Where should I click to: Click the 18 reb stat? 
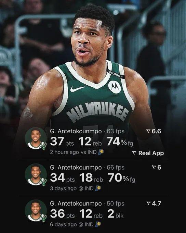[x=91, y=177]
